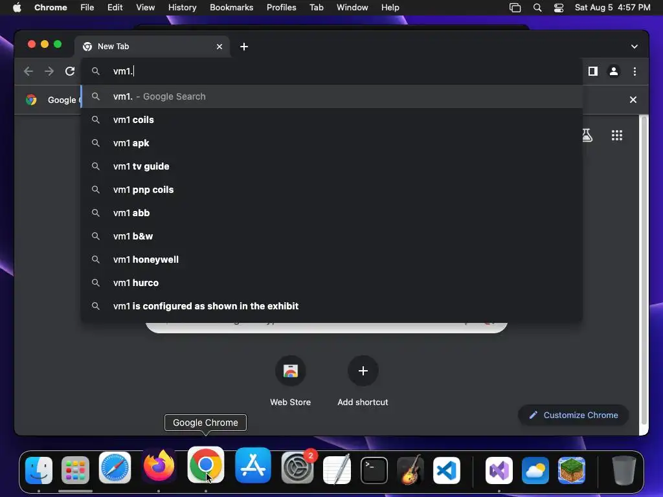Open Control Center in menu bar
This screenshot has height=497, width=663.
(559, 8)
